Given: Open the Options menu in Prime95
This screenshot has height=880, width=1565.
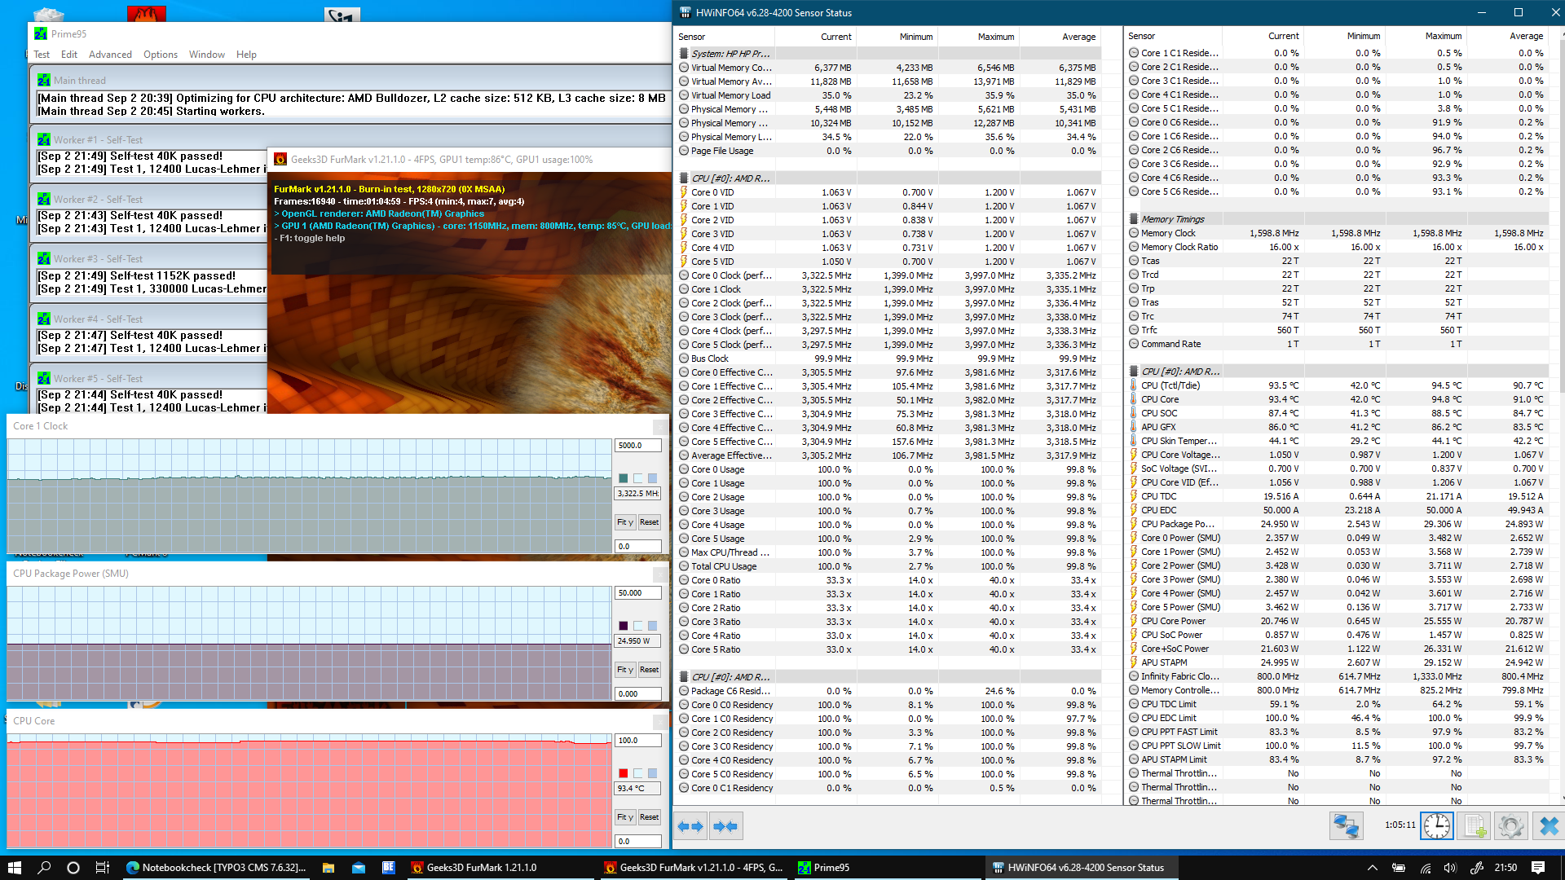Looking at the screenshot, I should pos(160,55).
